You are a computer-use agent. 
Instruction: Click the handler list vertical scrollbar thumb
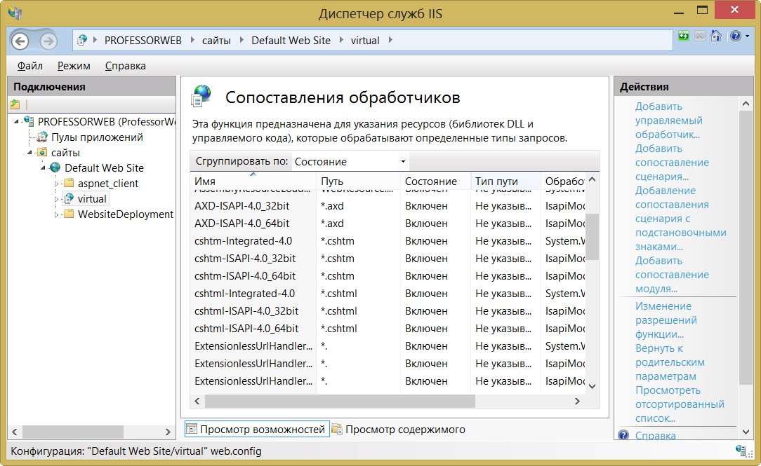592,236
